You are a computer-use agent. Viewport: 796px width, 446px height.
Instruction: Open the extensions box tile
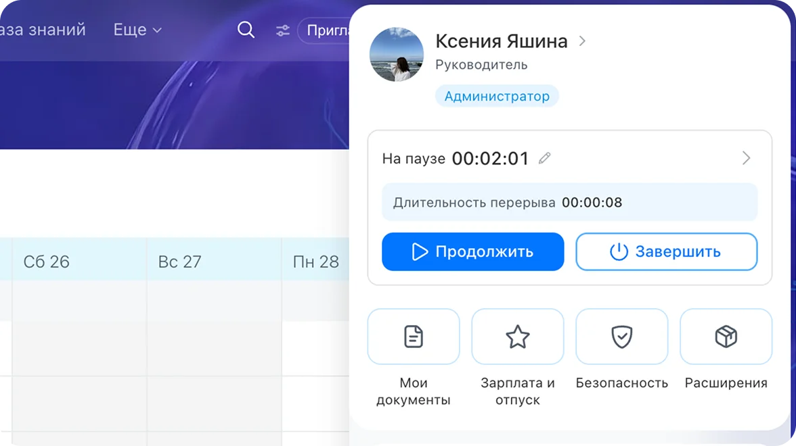(726, 337)
